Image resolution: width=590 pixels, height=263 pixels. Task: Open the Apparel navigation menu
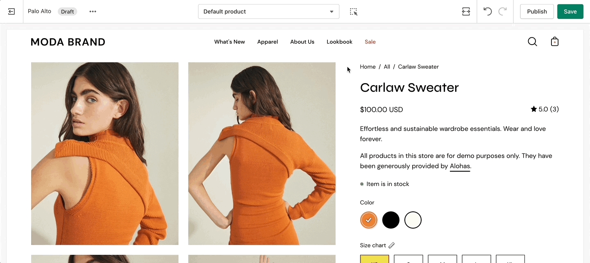268,42
